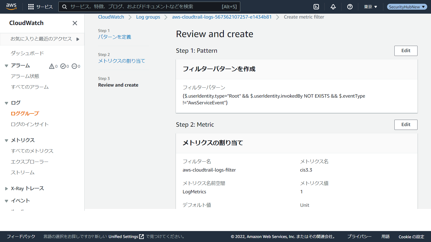Expand favorites and recent access
This screenshot has height=242, width=431.
78,39
